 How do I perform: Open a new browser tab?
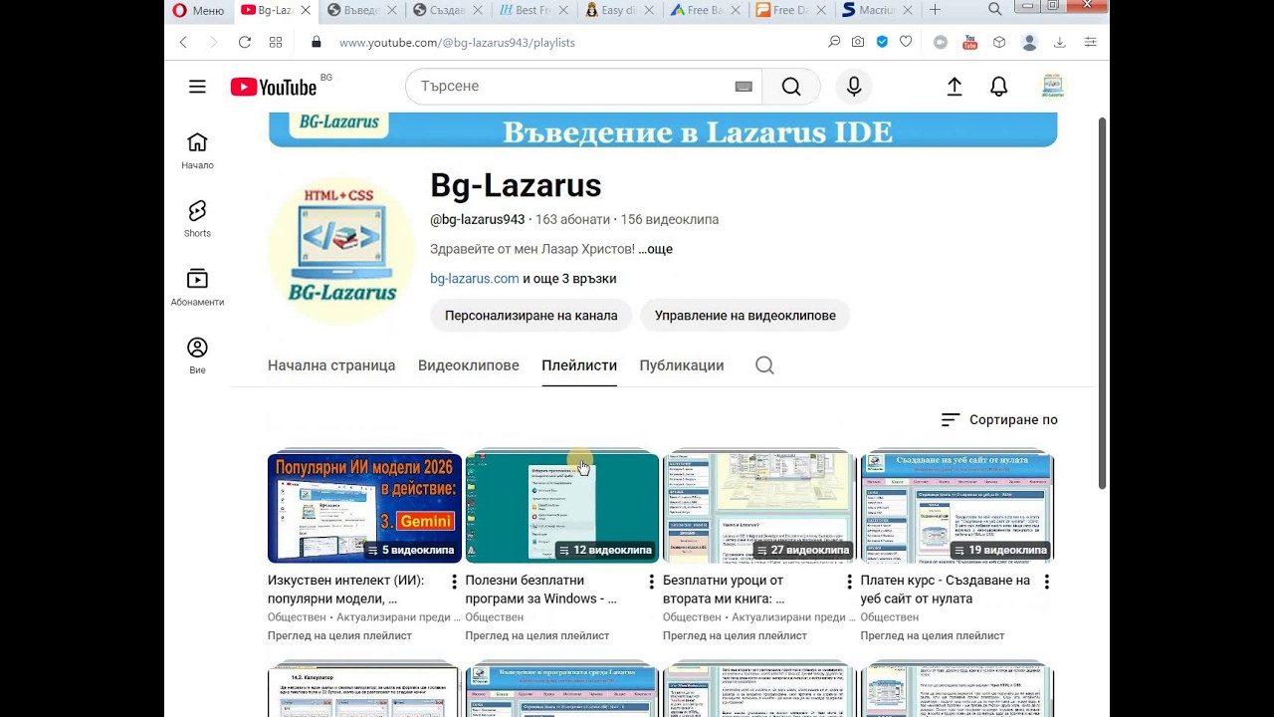click(x=935, y=10)
